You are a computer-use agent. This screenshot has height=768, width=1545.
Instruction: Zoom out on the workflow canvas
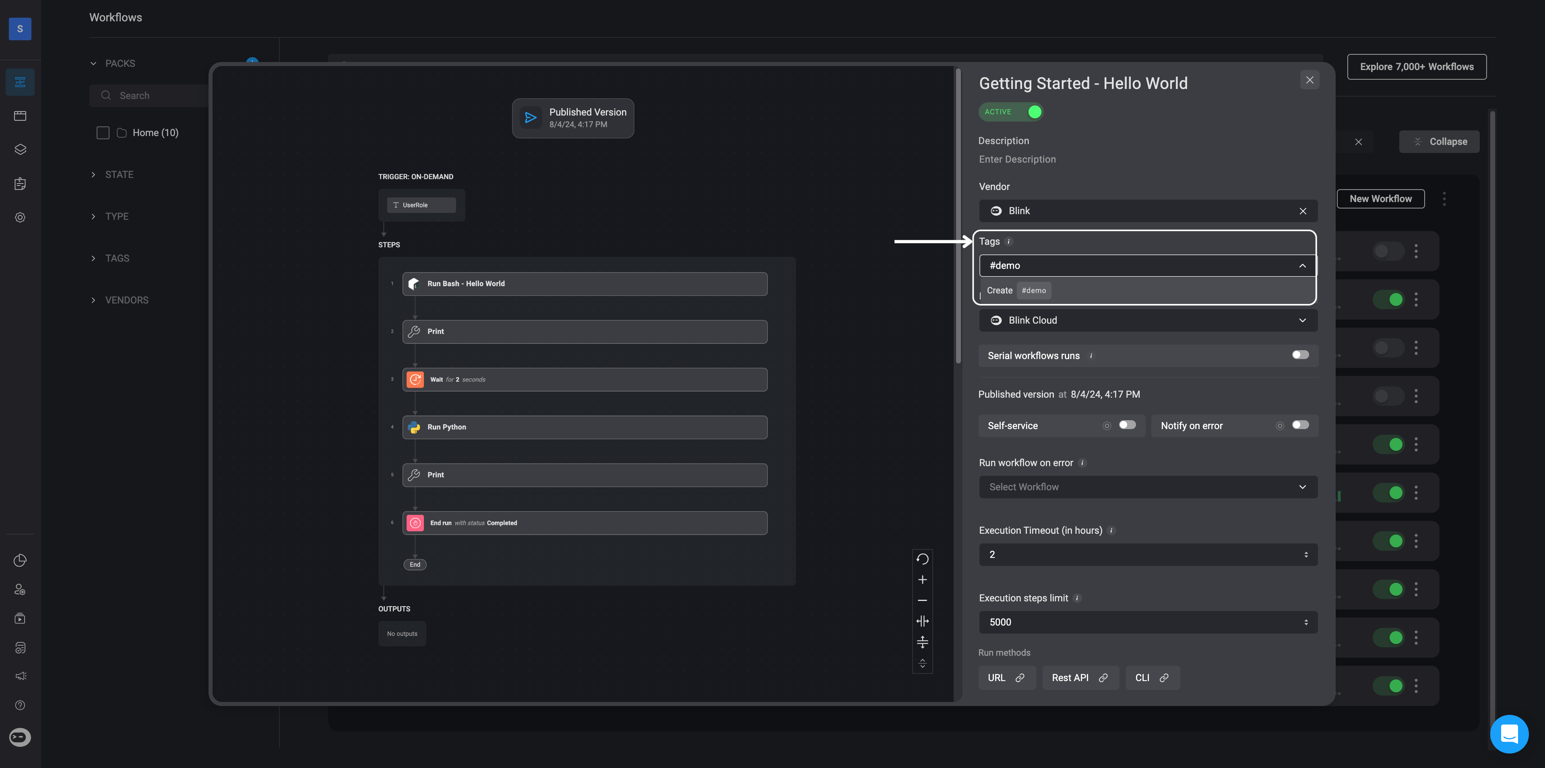click(922, 600)
